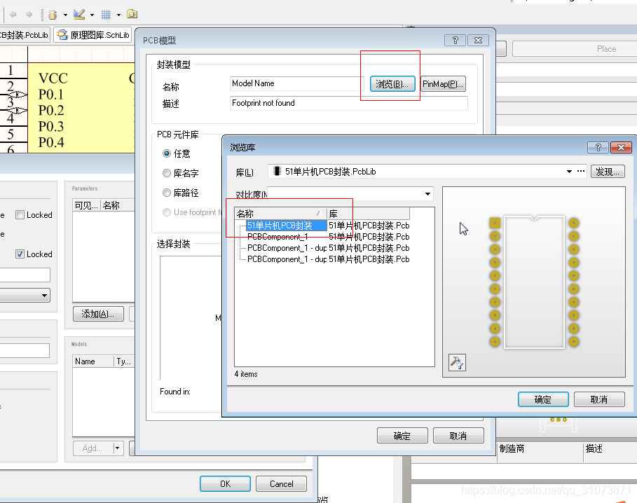The height and width of the screenshot is (503, 637).
Task: Click the ruler and pencil toolbar icon
Action: tap(79, 14)
